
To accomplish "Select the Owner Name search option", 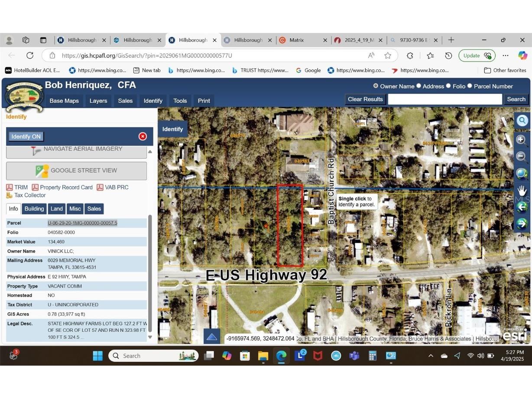I will pos(376,86).
